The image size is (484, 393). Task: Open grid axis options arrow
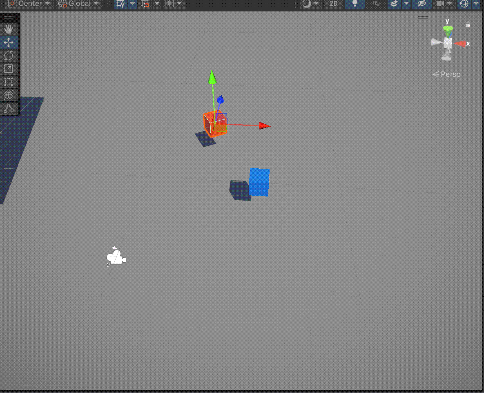[132, 4]
